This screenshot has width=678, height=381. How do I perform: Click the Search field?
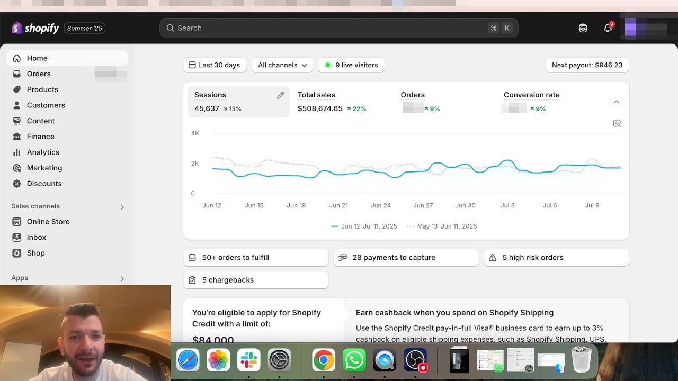(338, 28)
